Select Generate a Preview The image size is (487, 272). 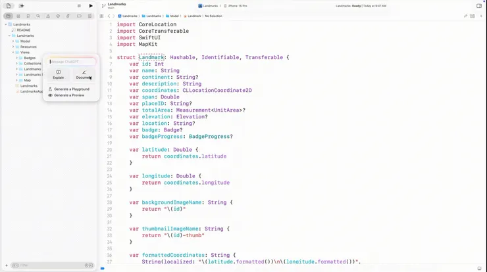[x=66, y=95]
